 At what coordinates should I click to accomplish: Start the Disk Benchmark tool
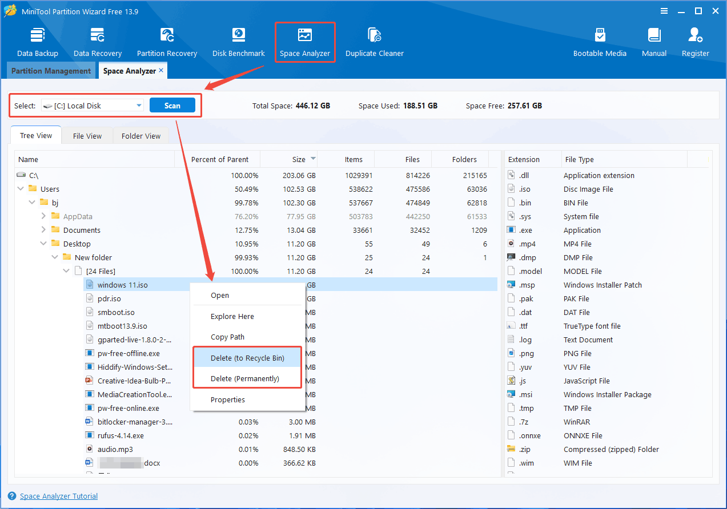click(239, 42)
